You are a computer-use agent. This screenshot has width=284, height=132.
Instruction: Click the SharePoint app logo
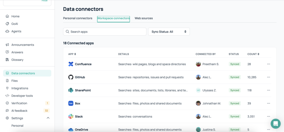tap(71, 90)
